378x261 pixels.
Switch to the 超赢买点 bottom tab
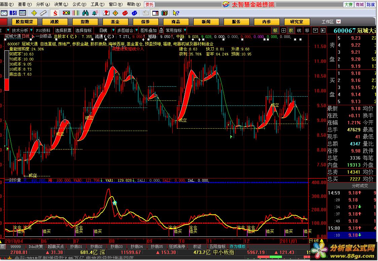(56, 247)
